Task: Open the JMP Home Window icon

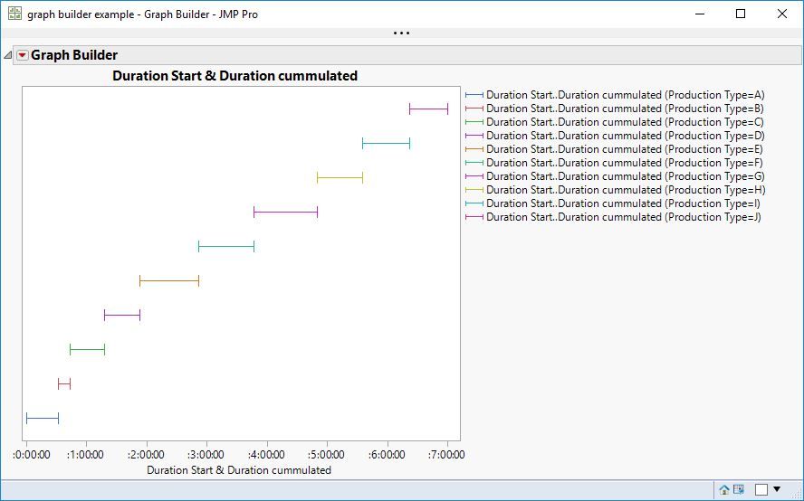Action: click(724, 490)
